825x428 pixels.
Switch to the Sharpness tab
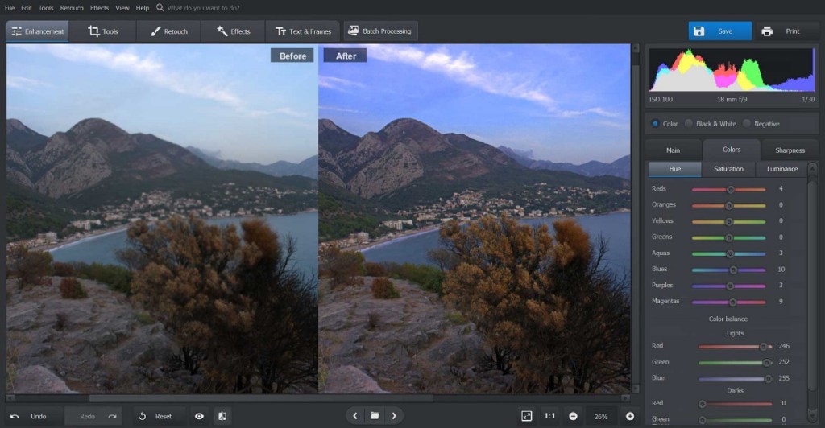coord(789,150)
